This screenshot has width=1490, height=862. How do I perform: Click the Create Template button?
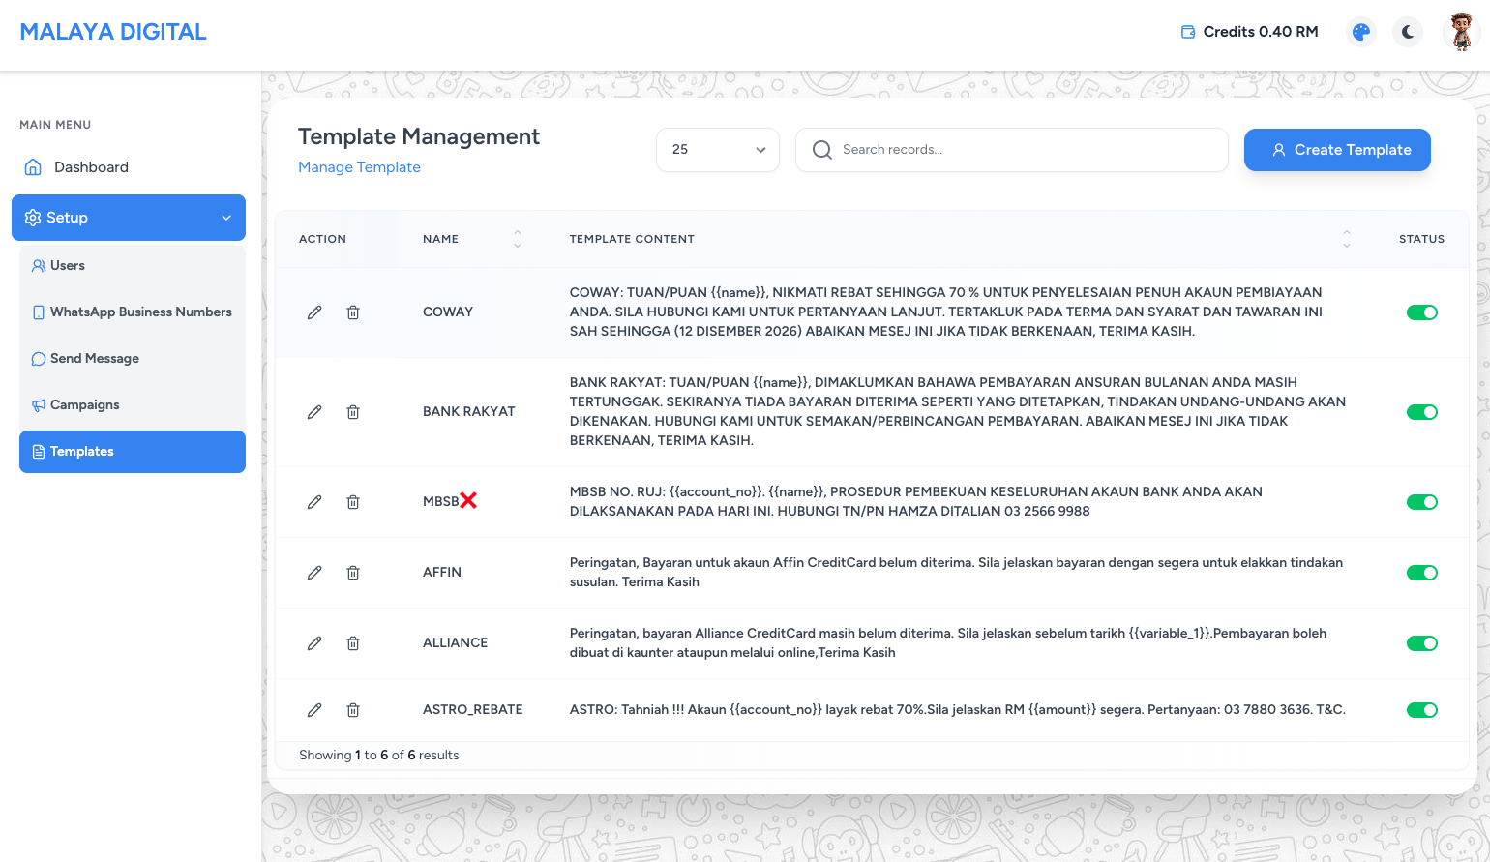(x=1337, y=150)
